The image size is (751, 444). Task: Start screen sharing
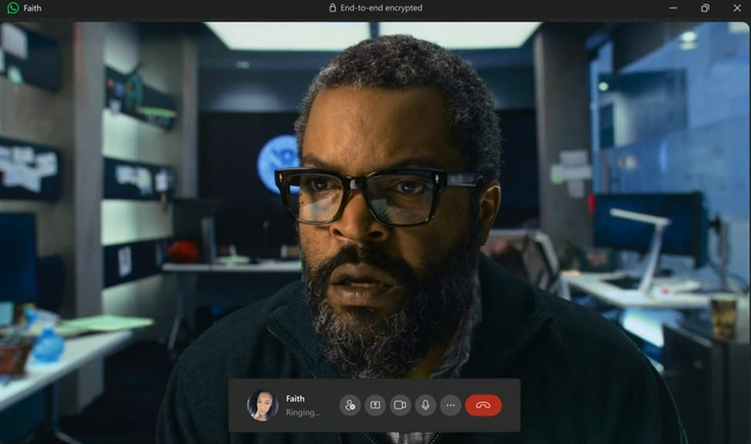point(376,406)
